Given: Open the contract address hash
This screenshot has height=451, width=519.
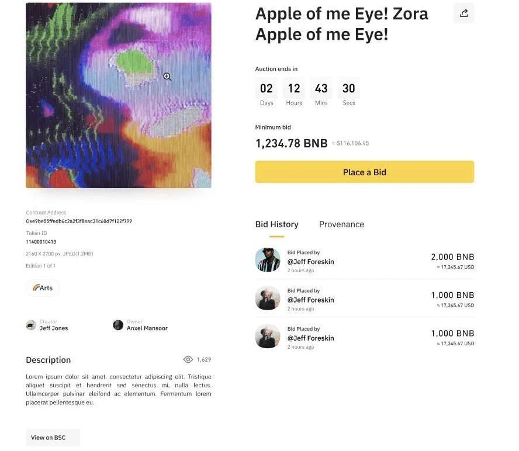Looking at the screenshot, I should point(79,221).
